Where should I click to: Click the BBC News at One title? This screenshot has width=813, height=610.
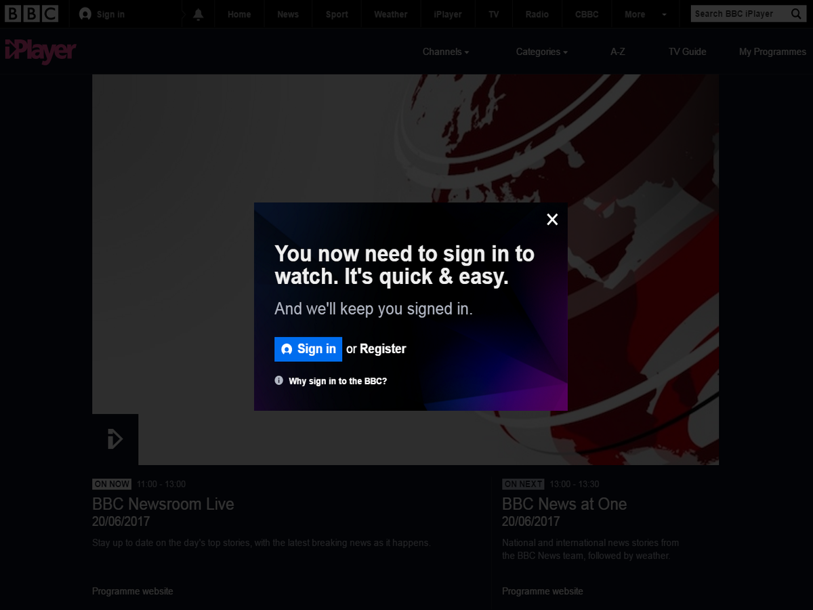564,504
